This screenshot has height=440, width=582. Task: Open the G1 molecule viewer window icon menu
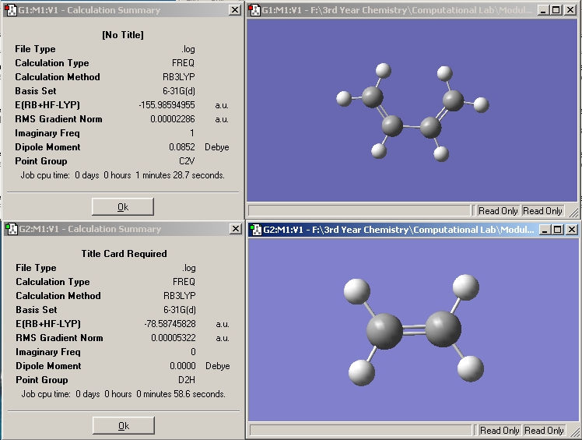254,10
